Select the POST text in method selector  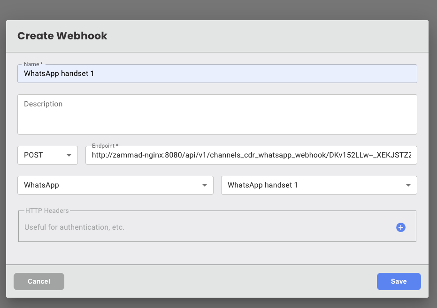pyautogui.click(x=33, y=155)
